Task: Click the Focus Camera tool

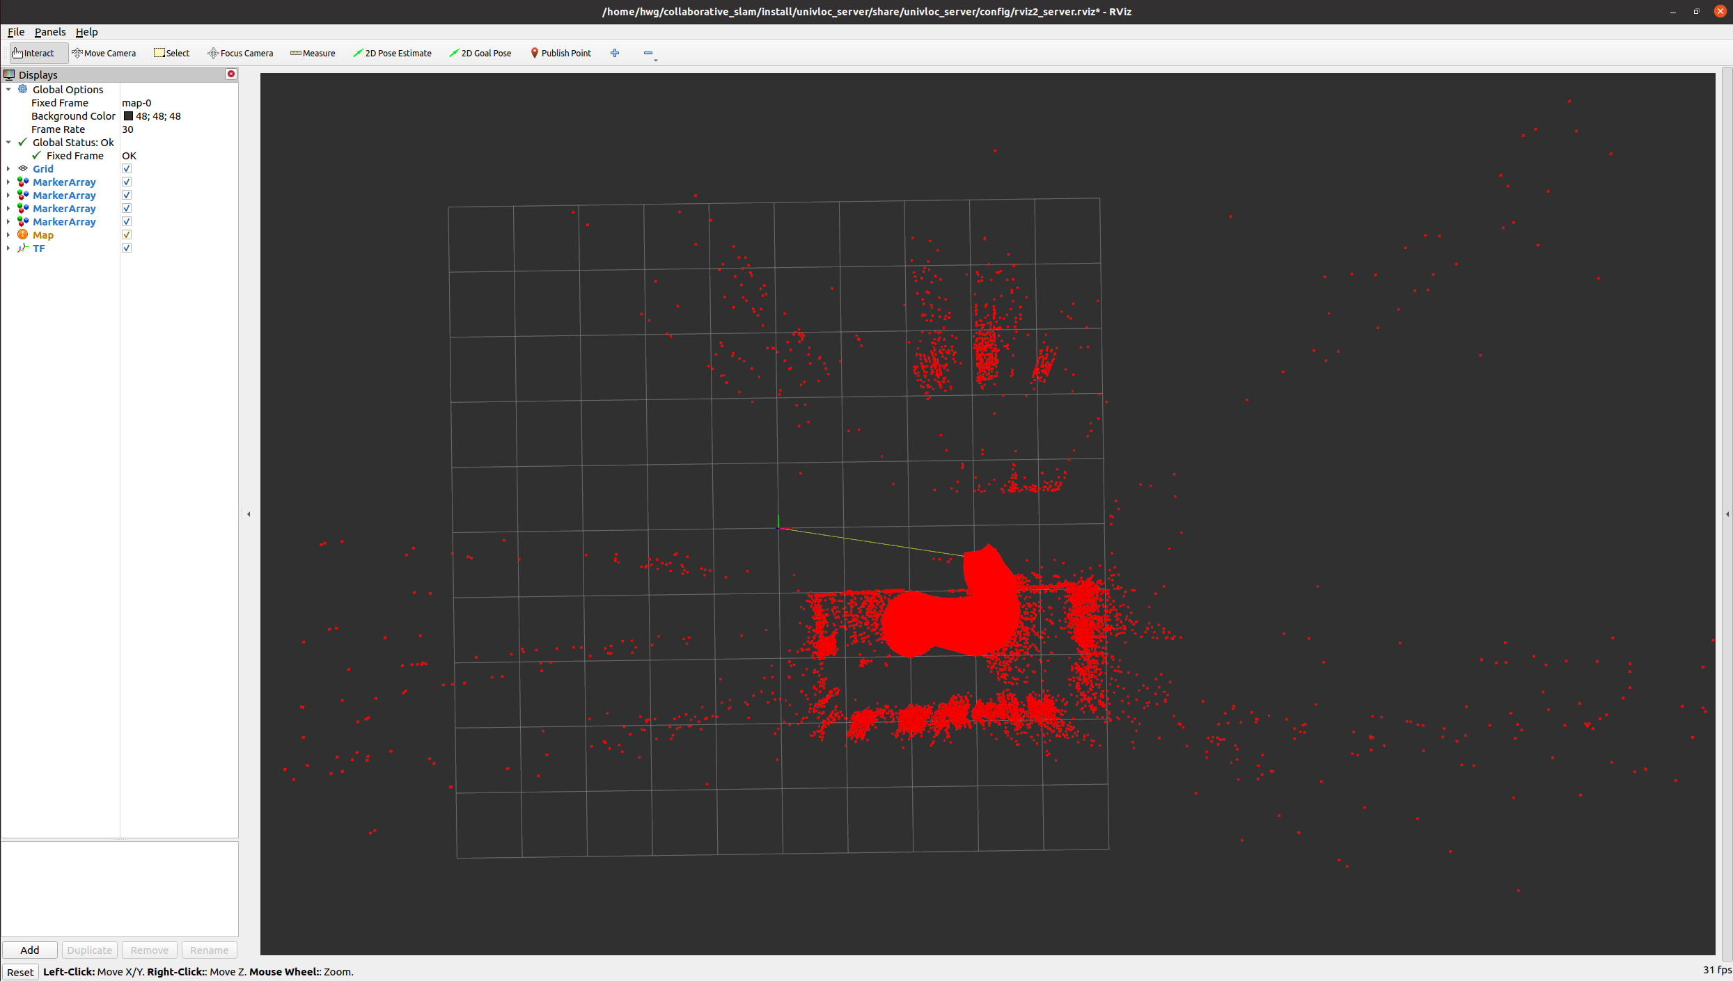Action: (x=240, y=53)
